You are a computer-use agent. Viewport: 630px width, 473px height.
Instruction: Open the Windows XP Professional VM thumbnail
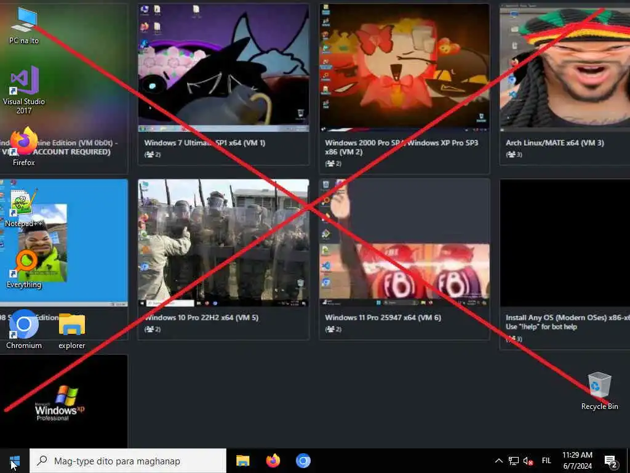pos(64,402)
